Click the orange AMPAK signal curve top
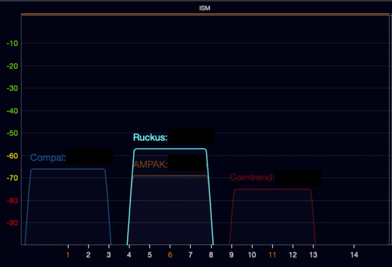The width and height of the screenshot is (392, 267). (x=170, y=176)
